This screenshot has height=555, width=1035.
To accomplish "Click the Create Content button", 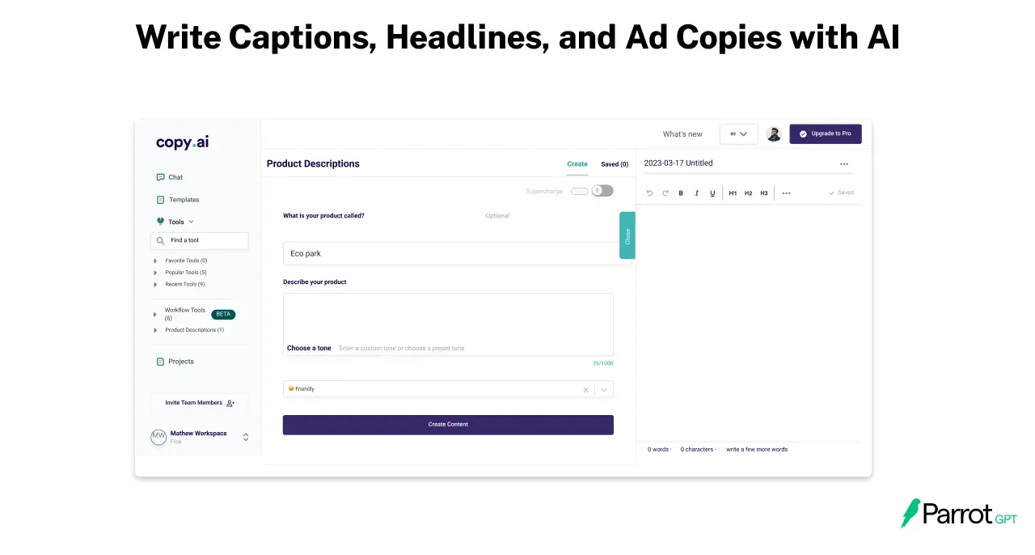I will [x=448, y=425].
